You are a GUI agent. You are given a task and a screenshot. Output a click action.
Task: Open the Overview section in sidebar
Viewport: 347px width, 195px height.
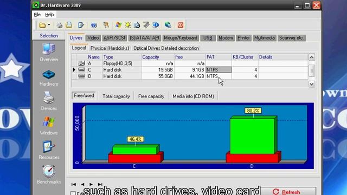tap(49, 53)
